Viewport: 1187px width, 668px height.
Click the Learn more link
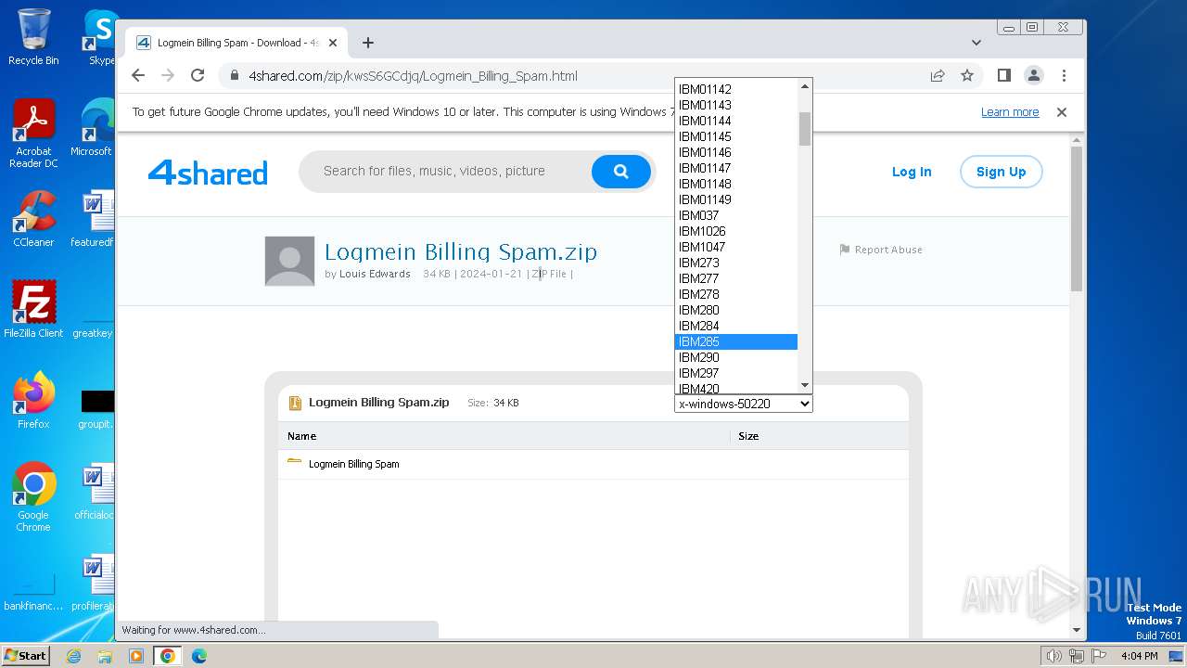(1010, 112)
